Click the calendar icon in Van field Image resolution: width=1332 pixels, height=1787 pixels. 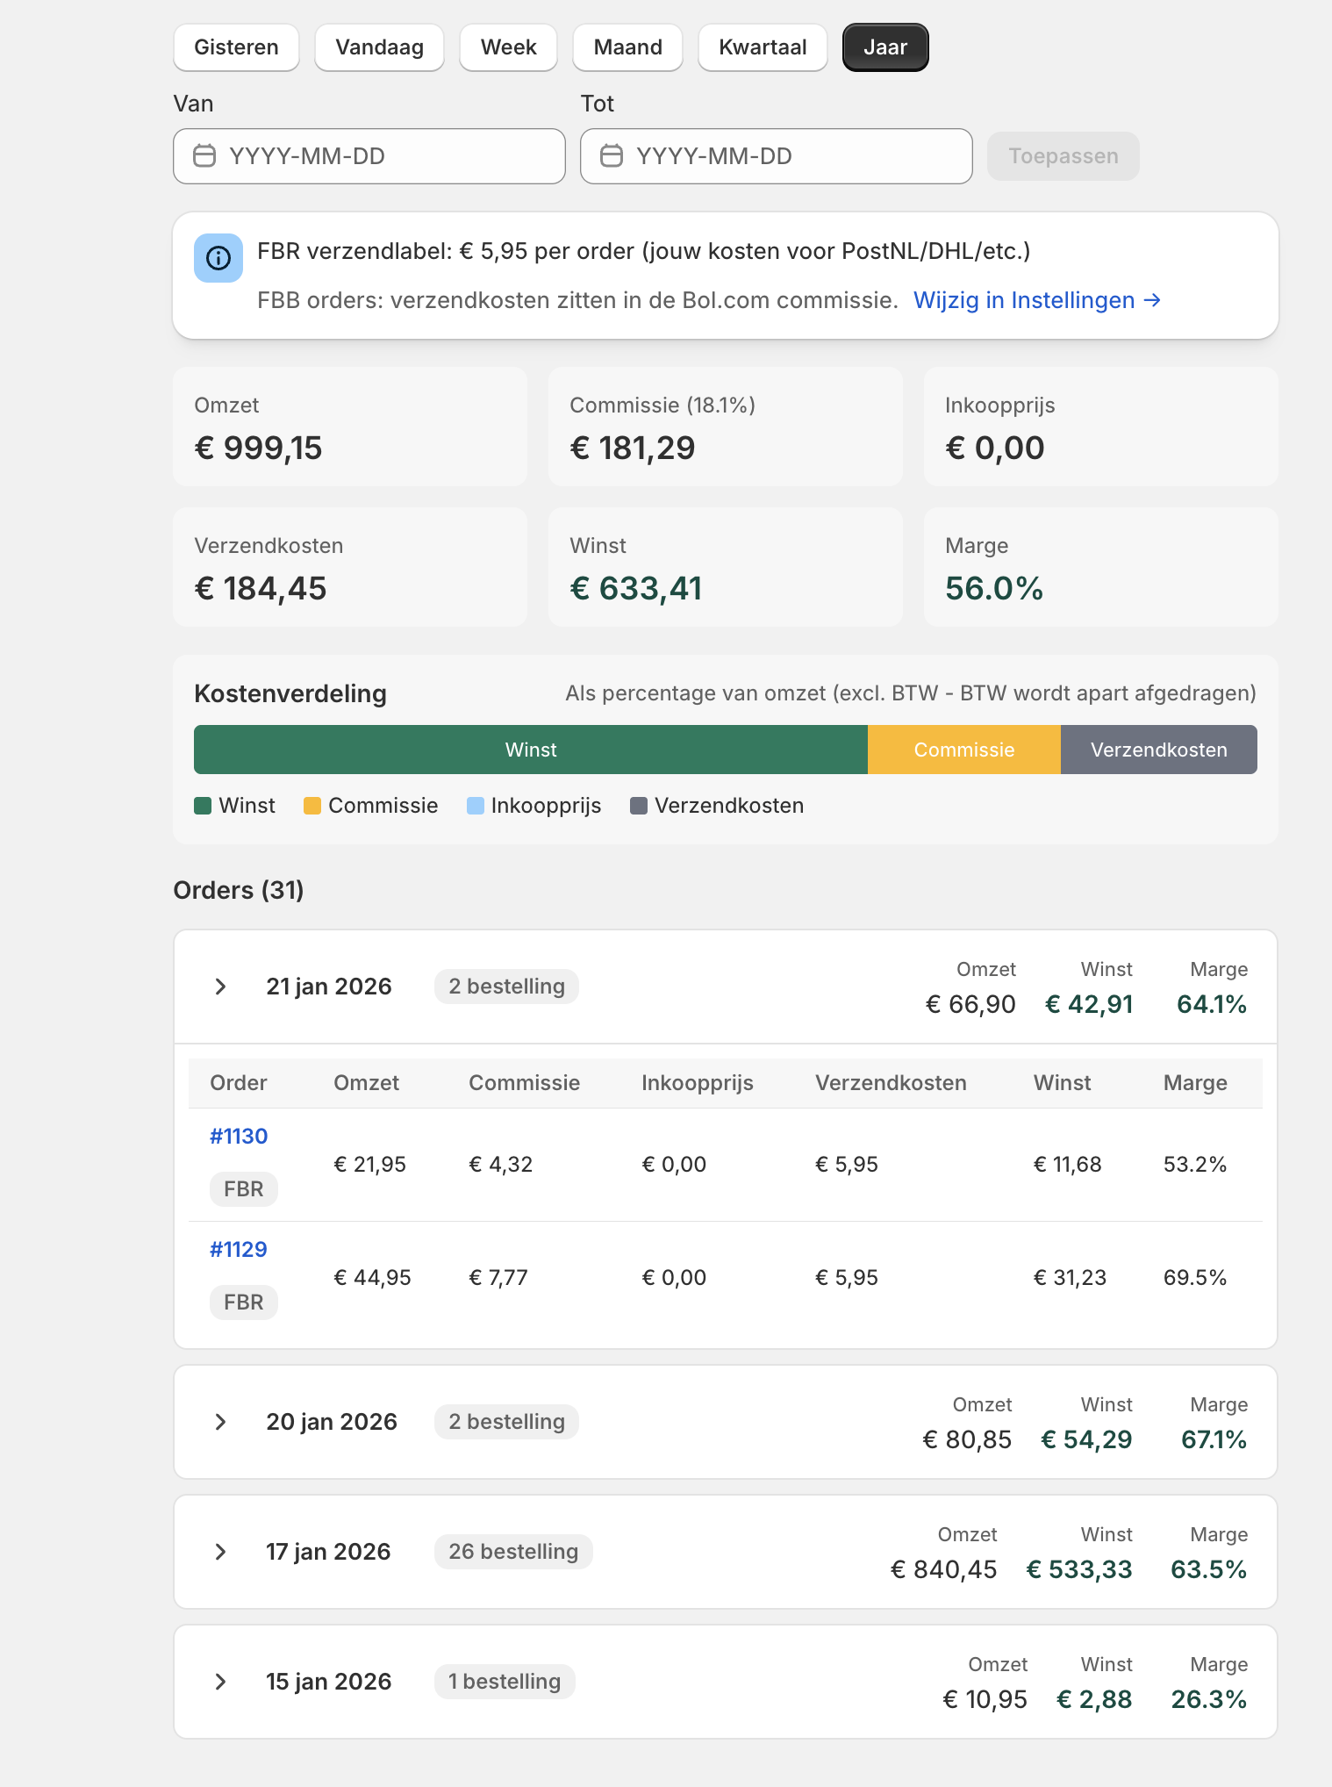tap(204, 156)
